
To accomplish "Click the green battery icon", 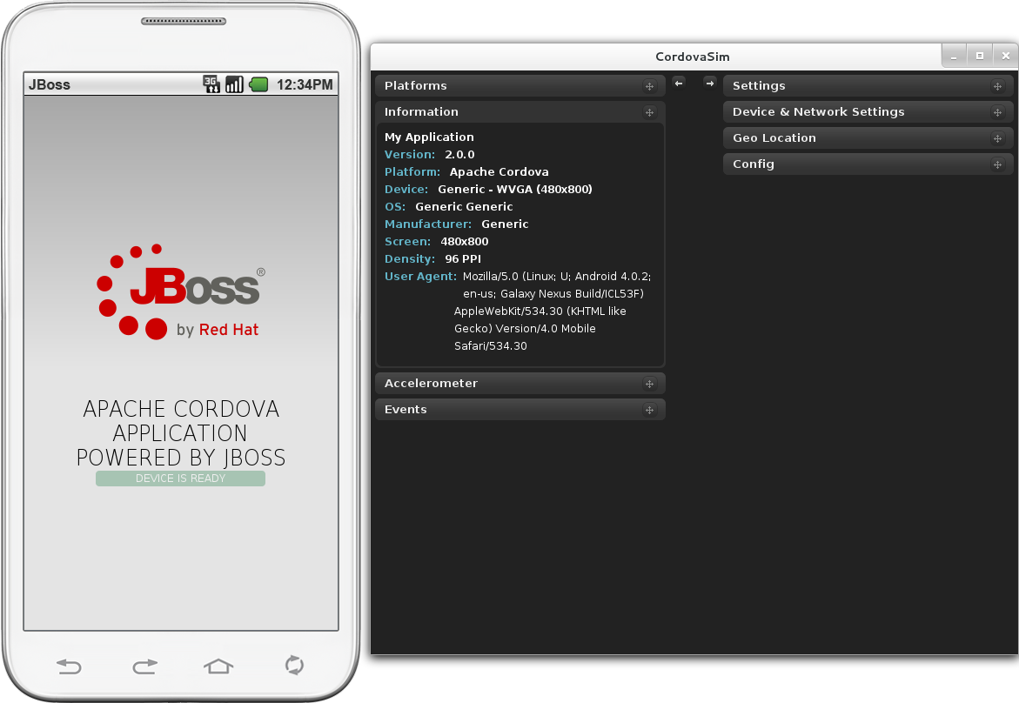I will click(x=258, y=84).
